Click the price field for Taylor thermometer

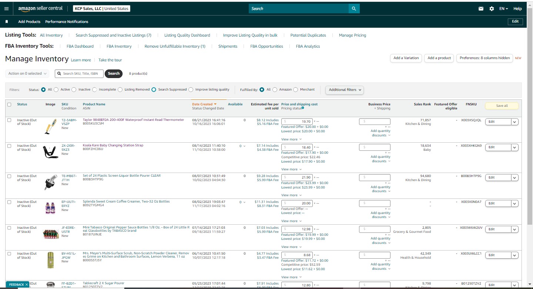click(x=297, y=122)
